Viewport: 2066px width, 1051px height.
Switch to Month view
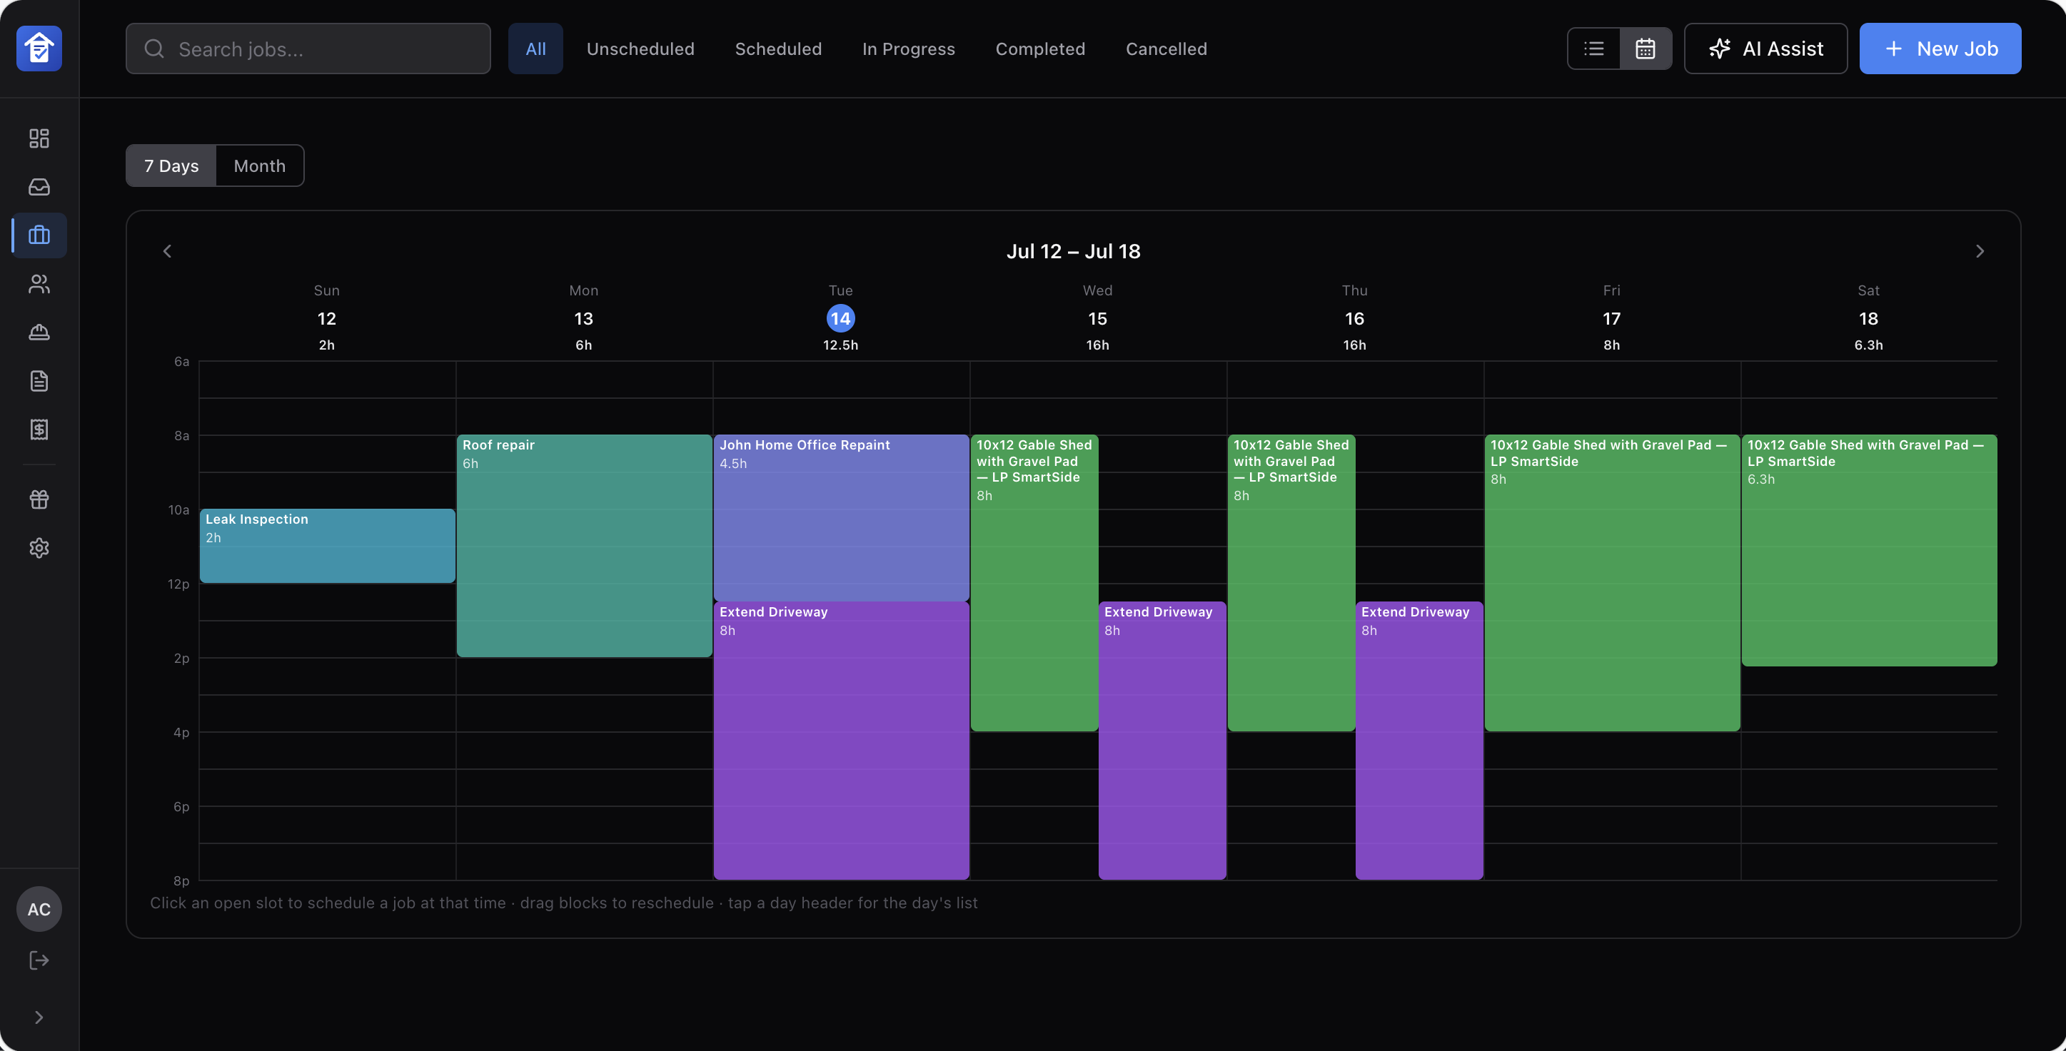pos(259,165)
